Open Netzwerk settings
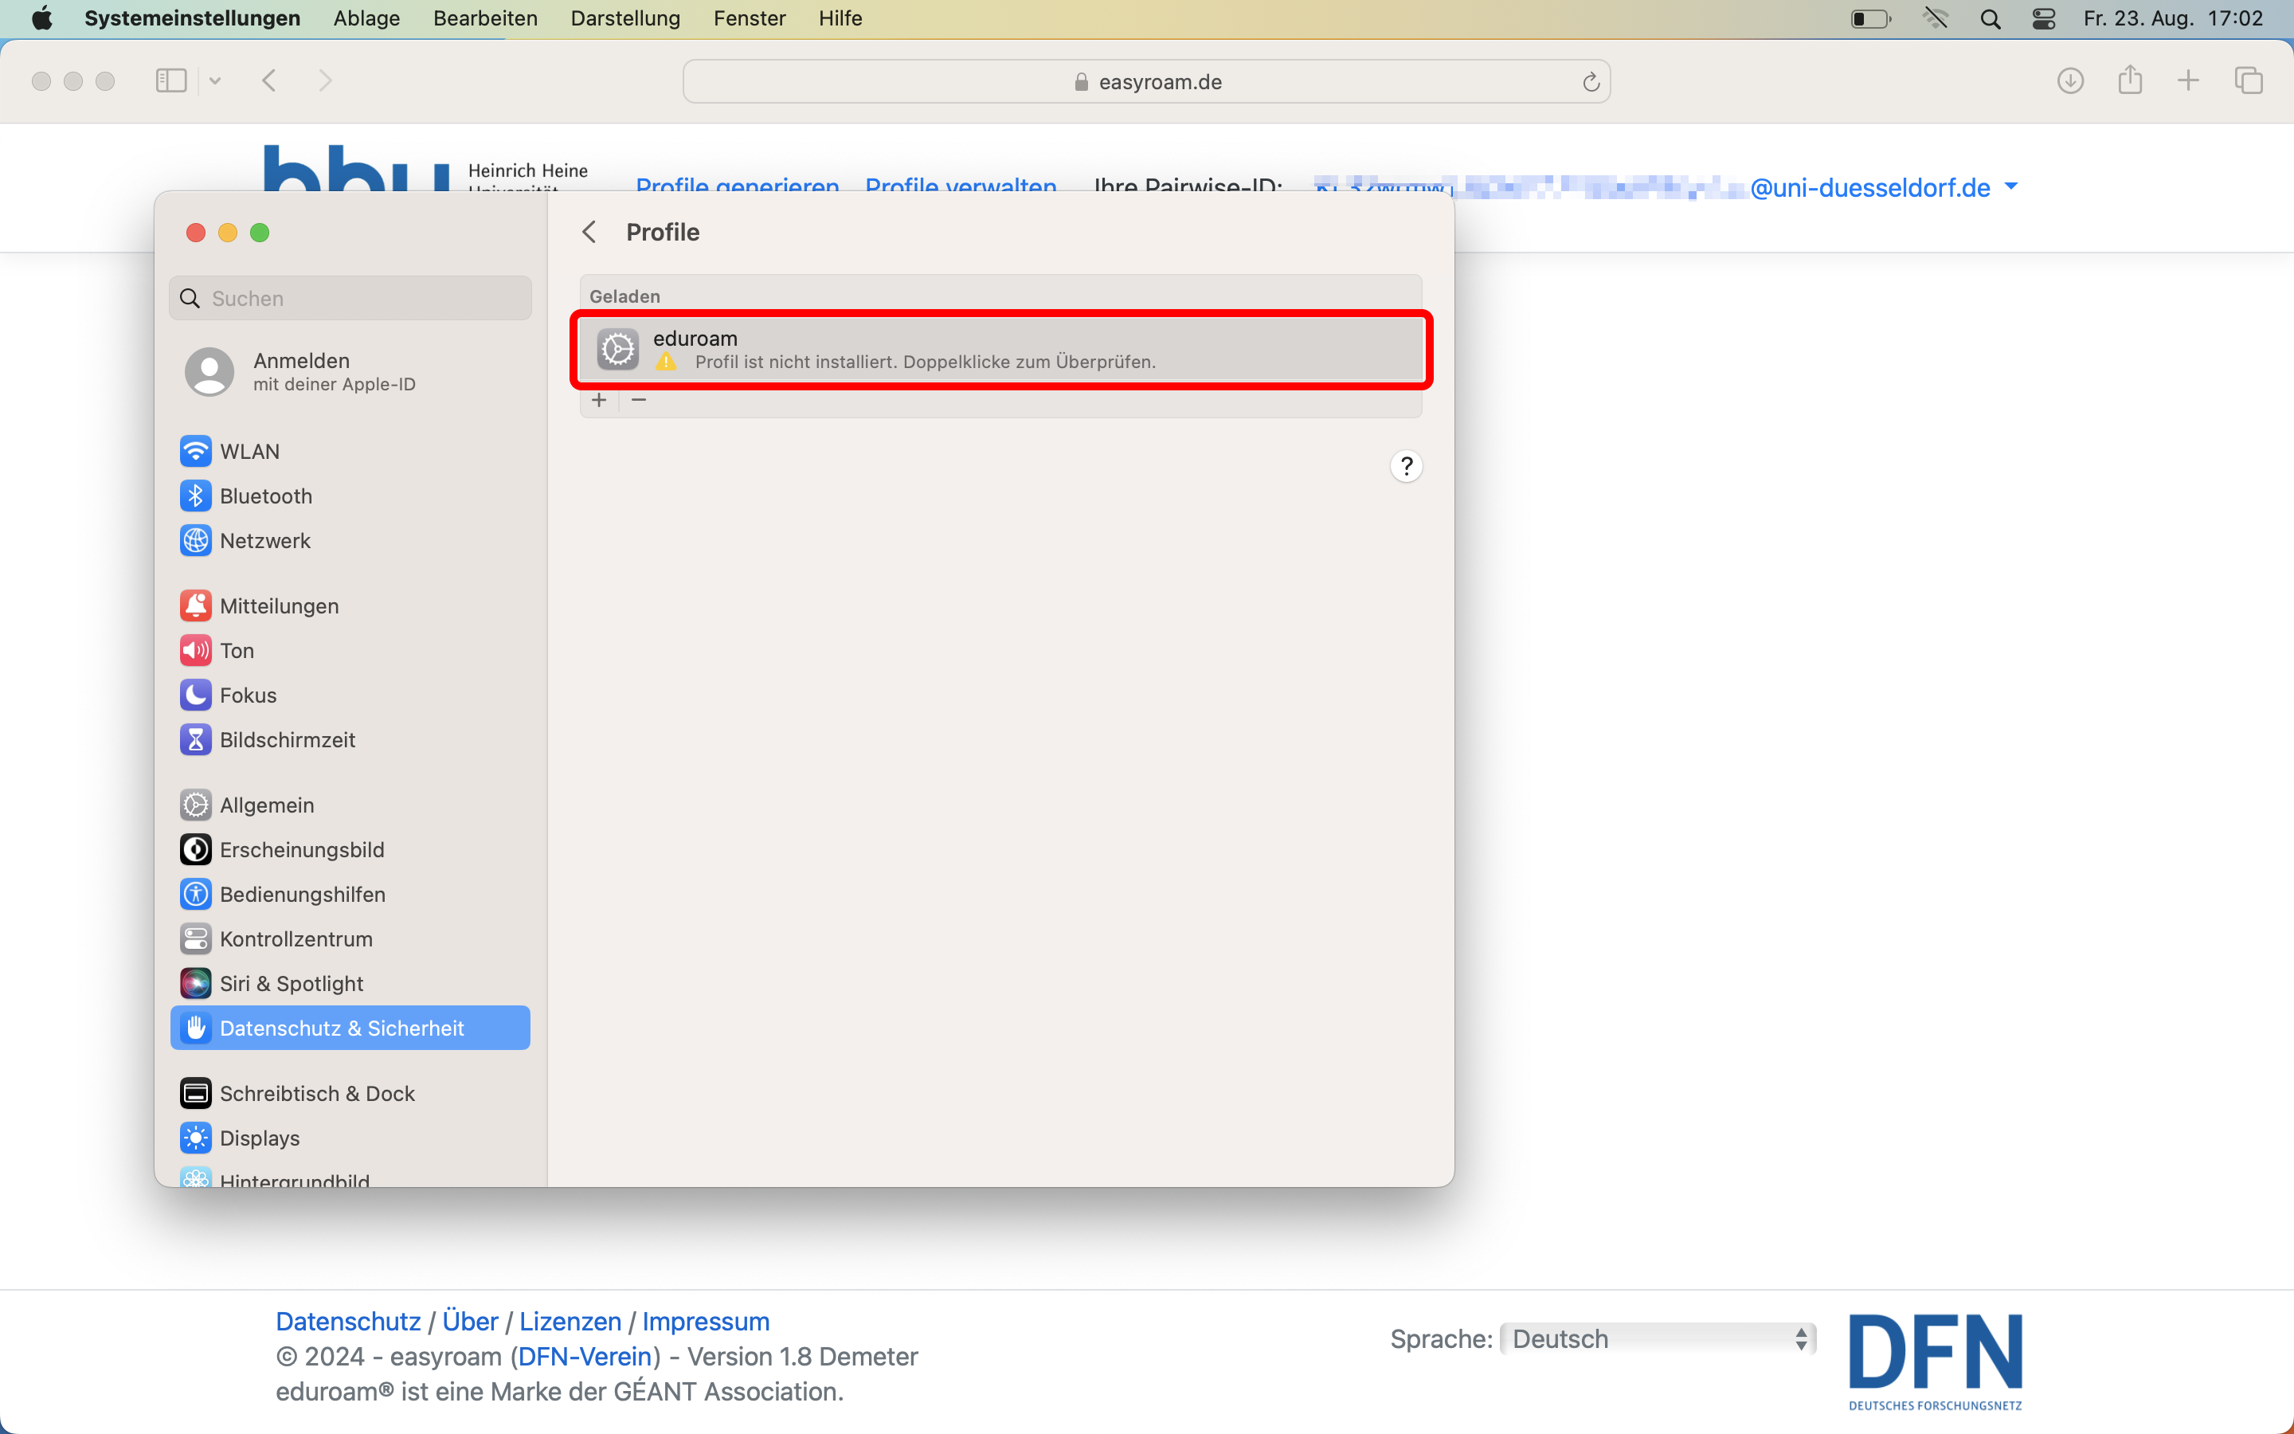Viewport: 2294px width, 1434px height. pos(350,541)
